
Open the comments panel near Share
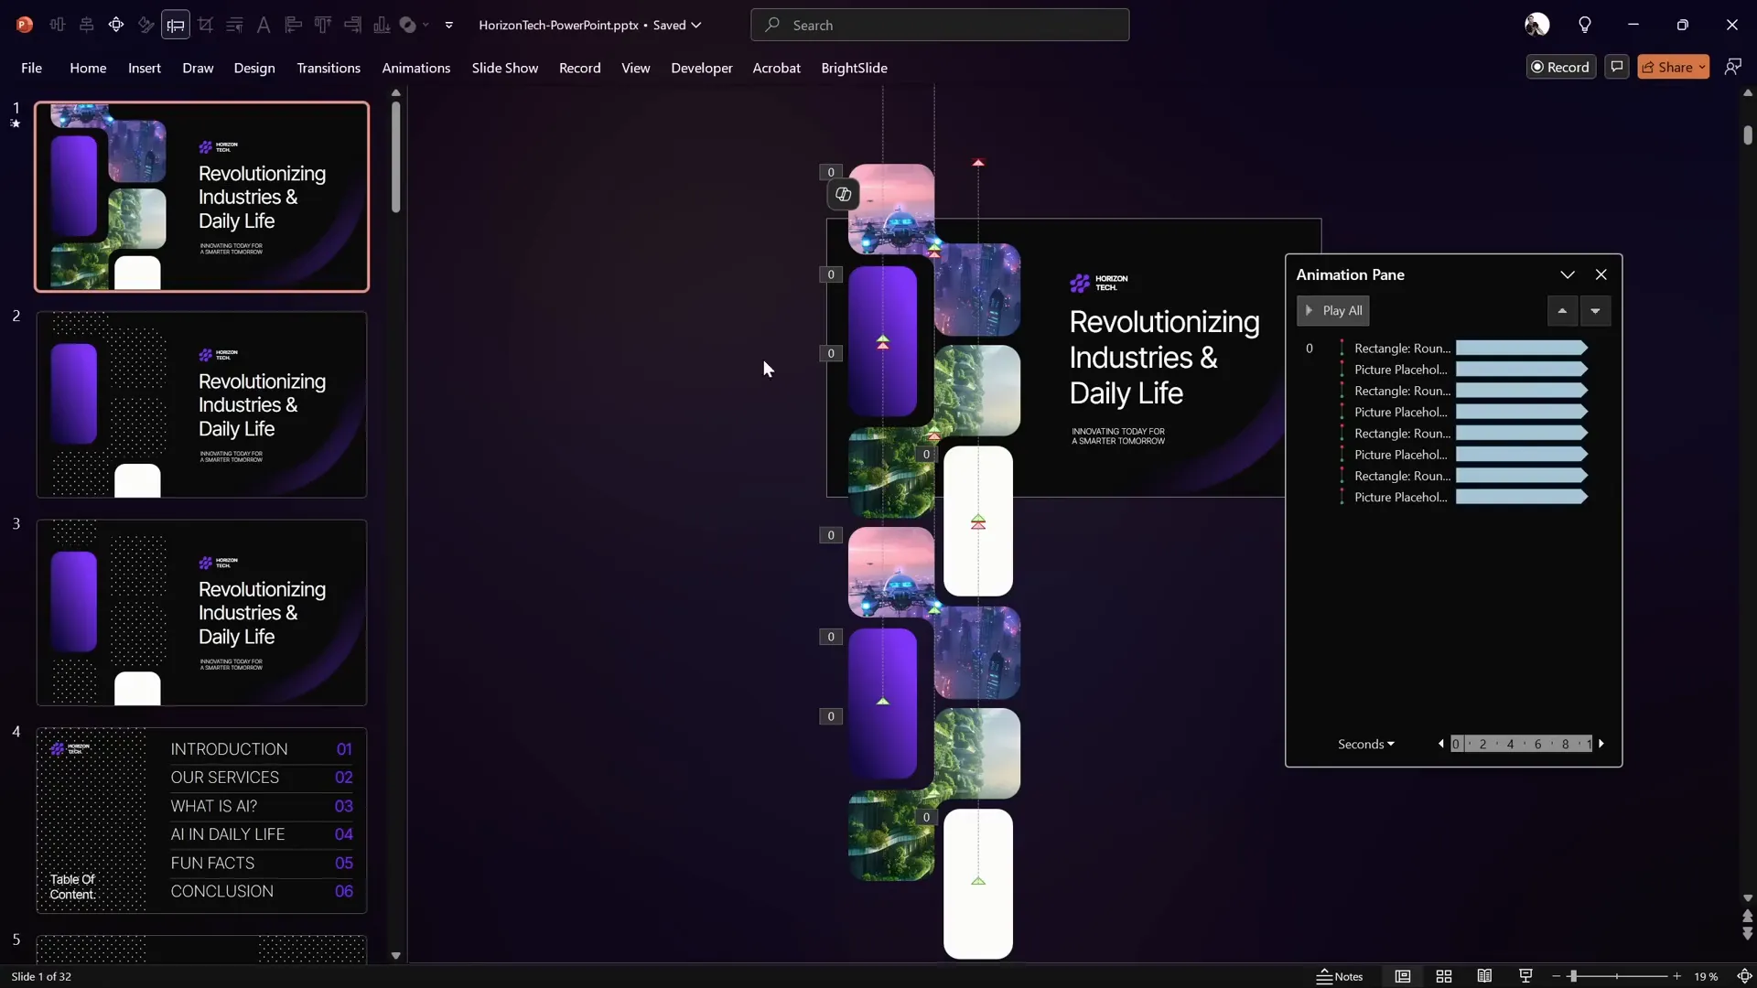(x=1616, y=66)
